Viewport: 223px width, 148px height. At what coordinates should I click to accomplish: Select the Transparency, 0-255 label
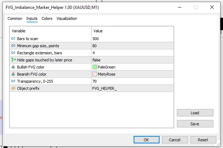[x=35, y=81]
